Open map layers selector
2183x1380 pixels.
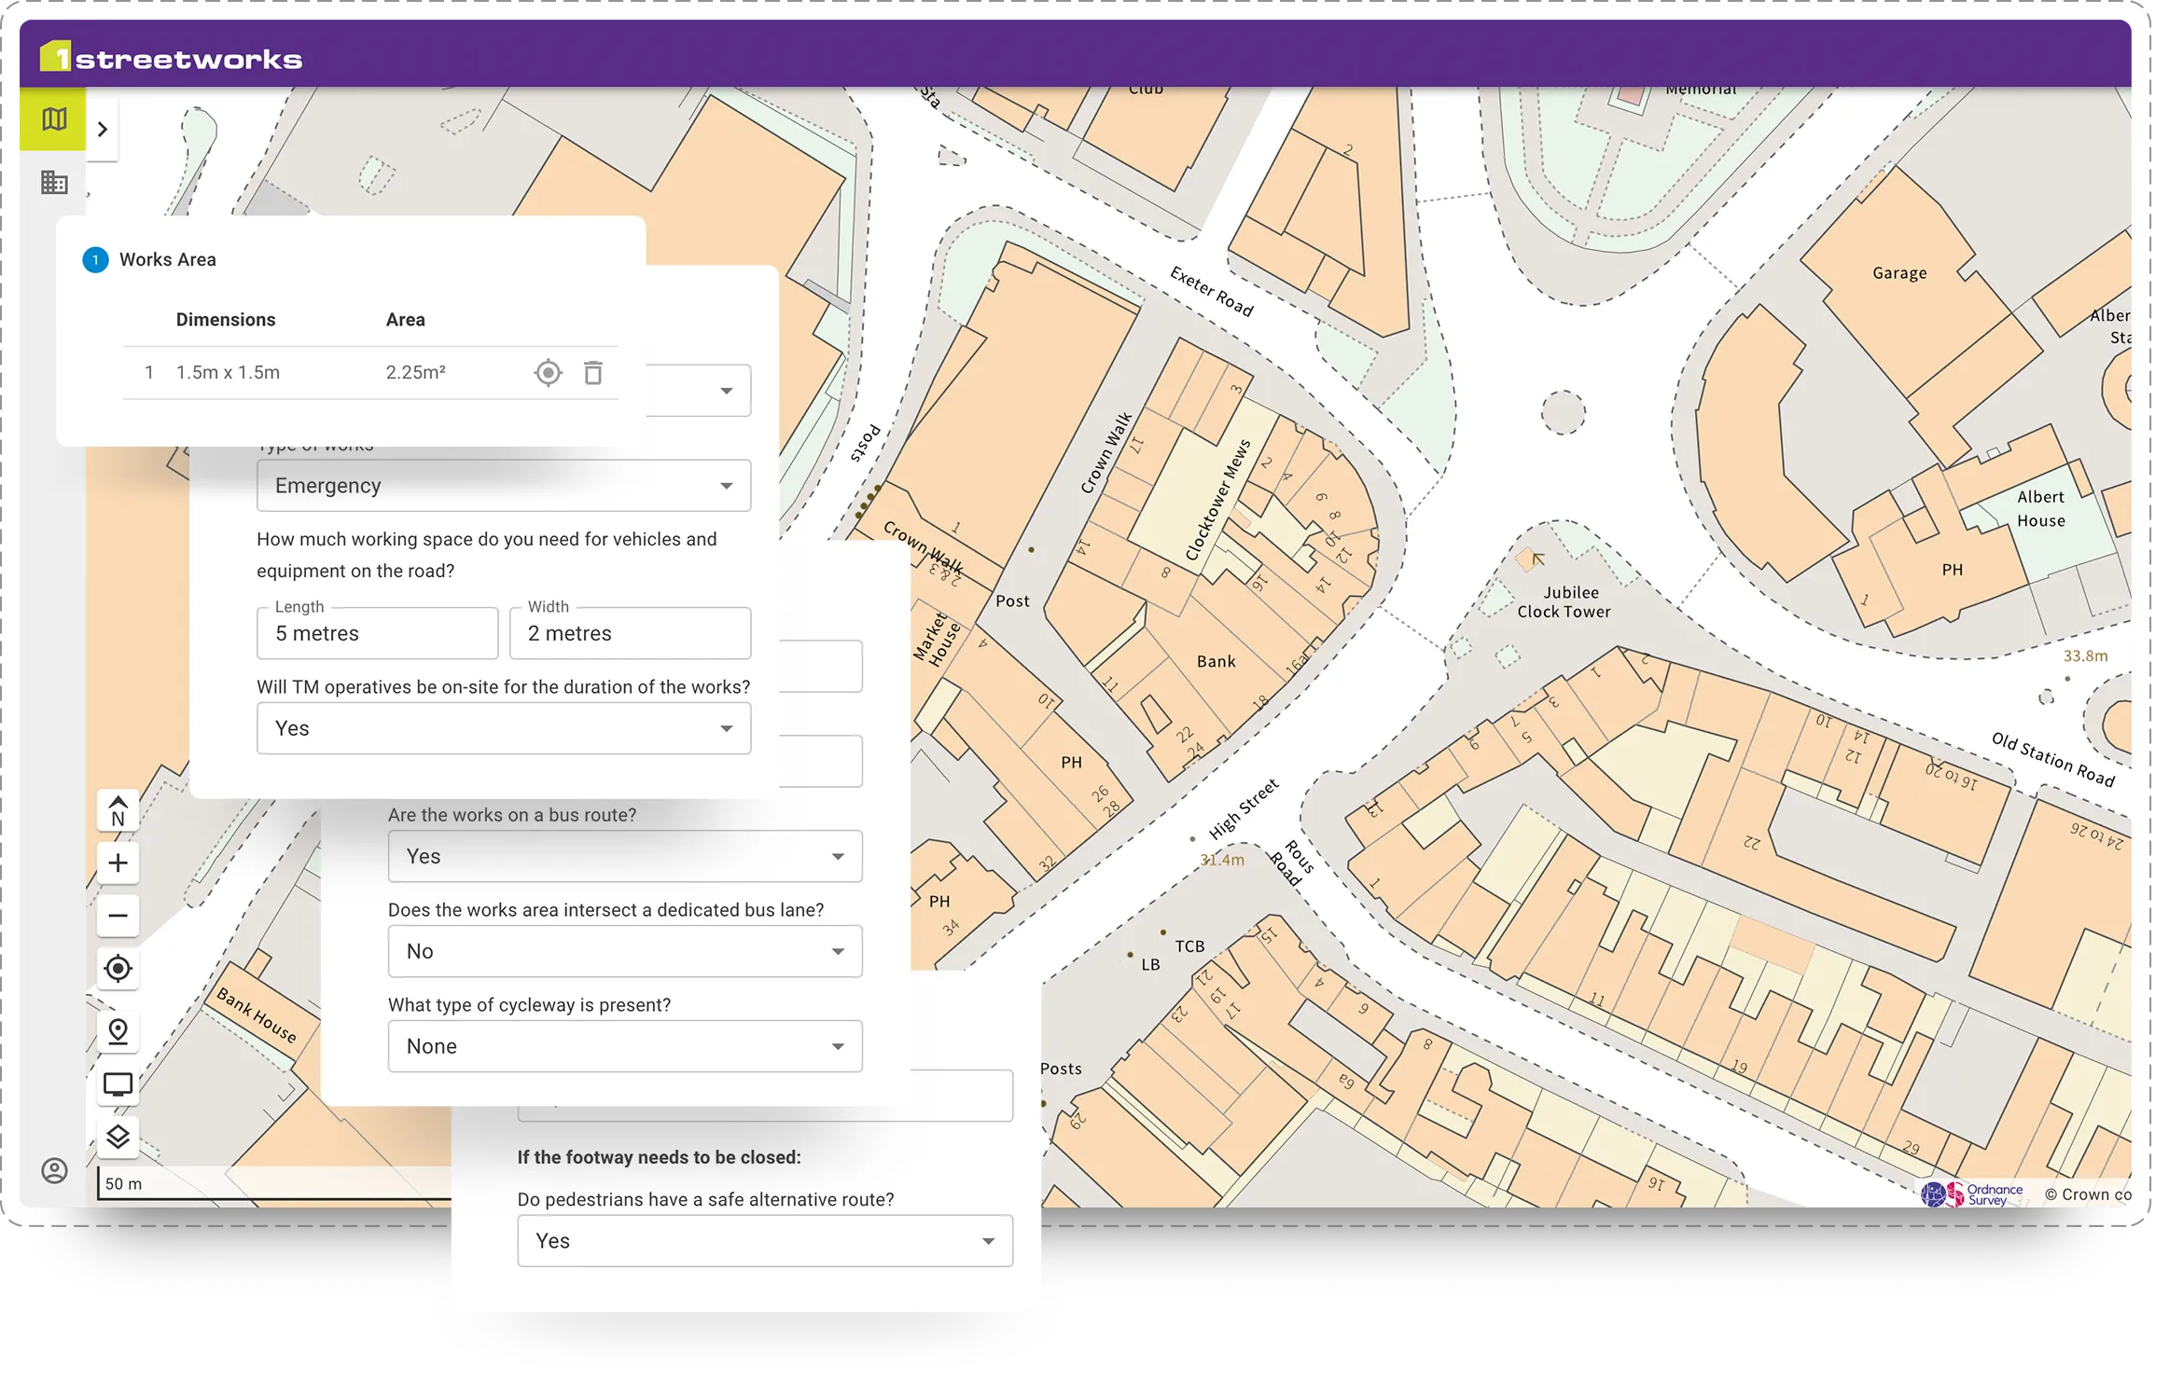pyautogui.click(x=118, y=1137)
